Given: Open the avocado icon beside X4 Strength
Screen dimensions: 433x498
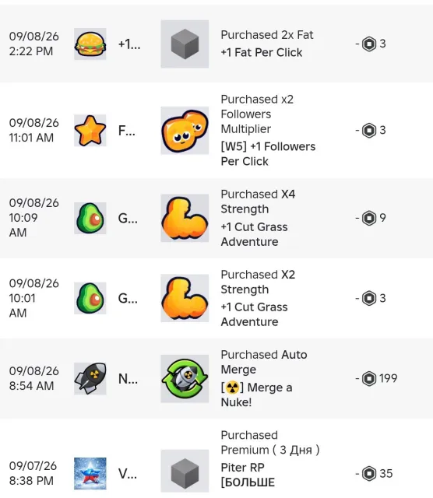Looking at the screenshot, I should (90, 218).
